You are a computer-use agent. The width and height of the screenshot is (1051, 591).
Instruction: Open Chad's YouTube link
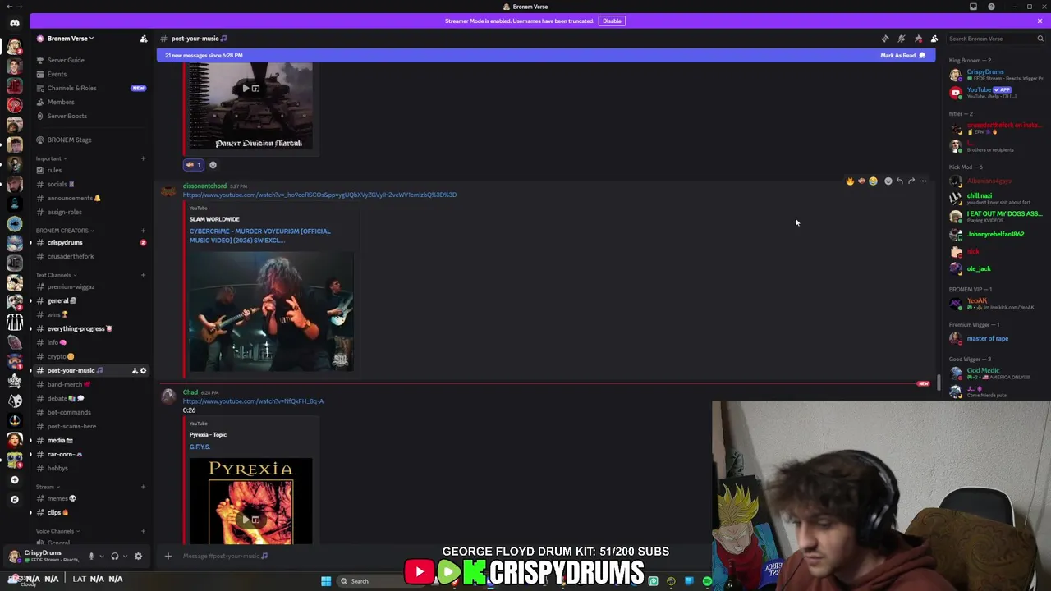253,401
